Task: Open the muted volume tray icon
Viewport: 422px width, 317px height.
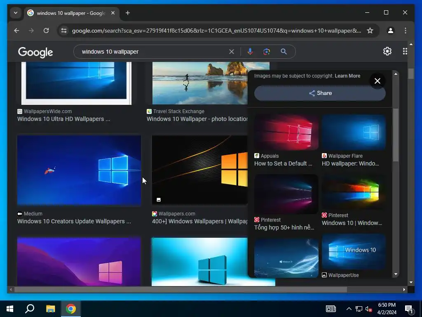Action: (x=368, y=309)
